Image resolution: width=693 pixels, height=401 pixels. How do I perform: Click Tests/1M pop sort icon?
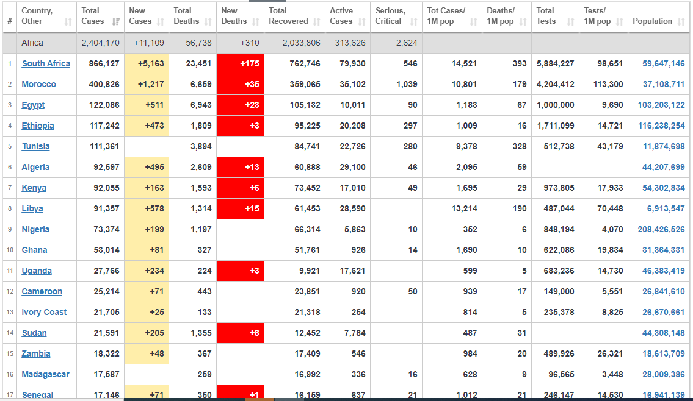pyautogui.click(x=619, y=21)
